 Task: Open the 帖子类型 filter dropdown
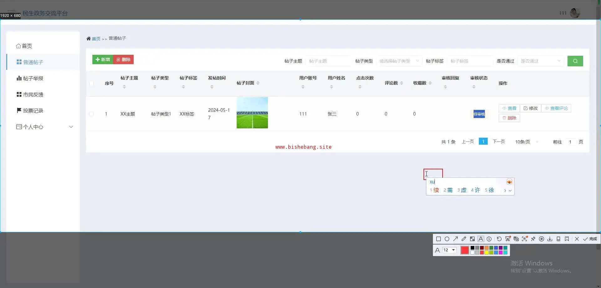click(399, 61)
